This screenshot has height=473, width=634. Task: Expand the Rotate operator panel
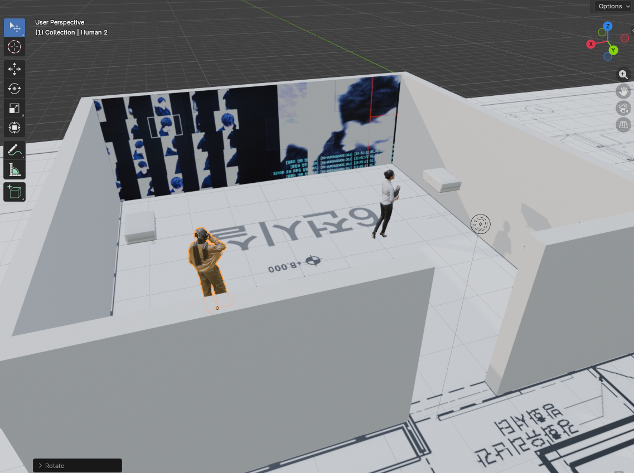tap(77, 465)
